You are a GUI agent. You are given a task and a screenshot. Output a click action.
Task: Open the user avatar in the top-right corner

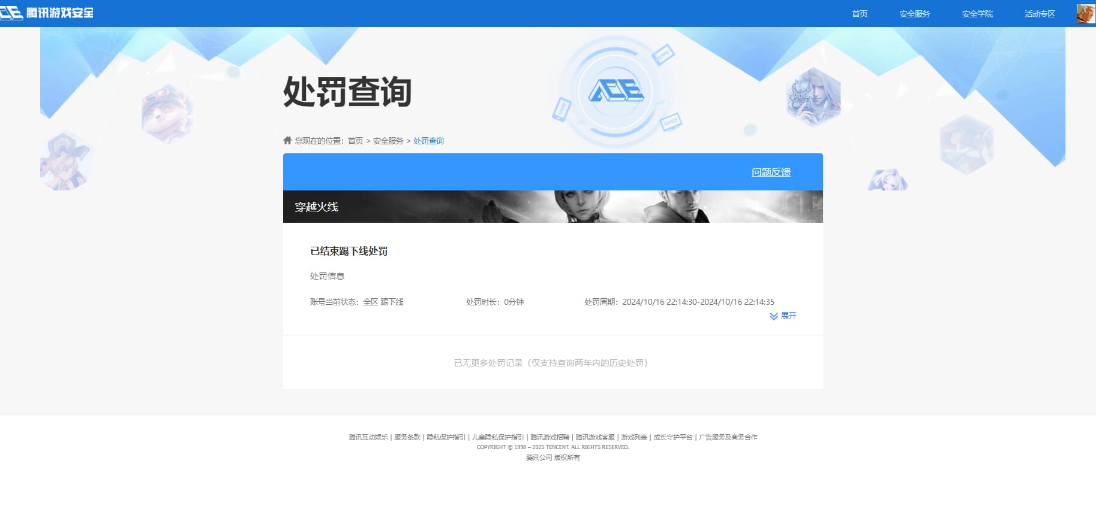click(1086, 13)
